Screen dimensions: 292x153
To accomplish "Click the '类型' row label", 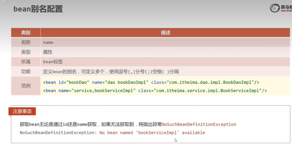I will pyautogui.click(x=26, y=52).
